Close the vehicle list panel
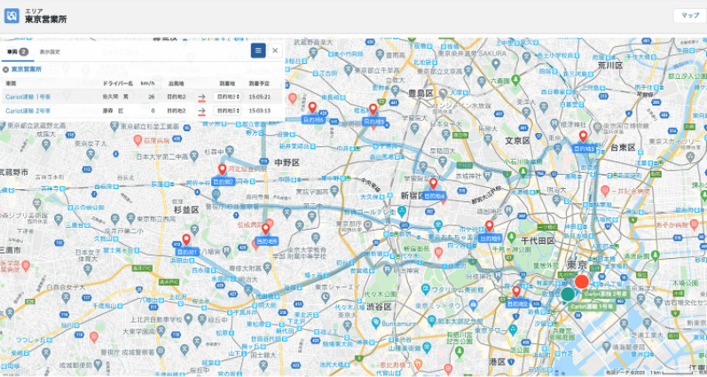This screenshot has width=707, height=377. (275, 51)
